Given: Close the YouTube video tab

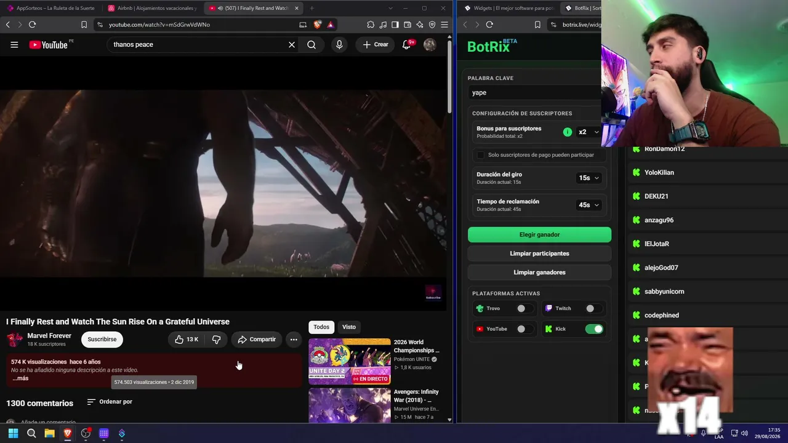Looking at the screenshot, I should [x=297, y=8].
